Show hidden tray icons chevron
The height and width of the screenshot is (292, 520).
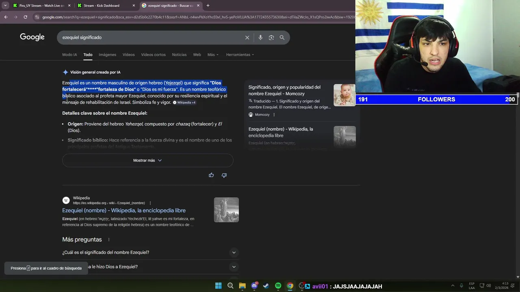tap(453, 286)
